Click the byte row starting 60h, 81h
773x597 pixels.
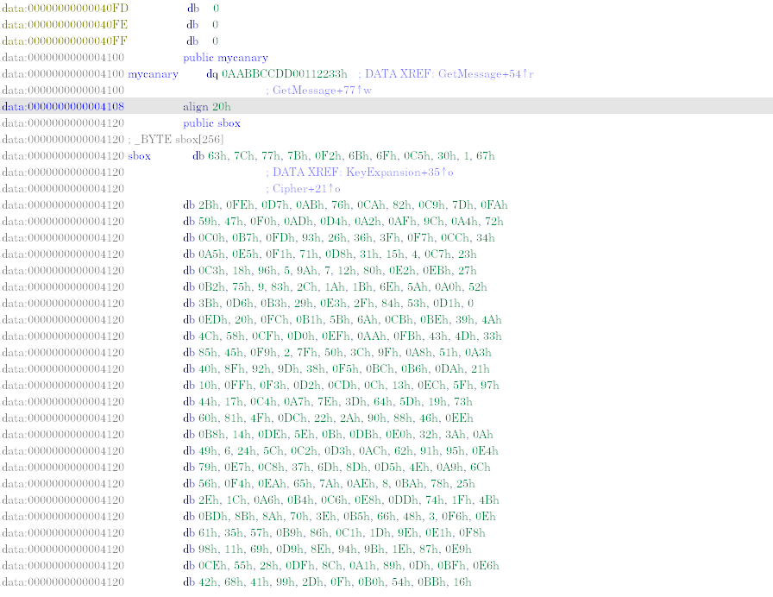(x=329, y=418)
